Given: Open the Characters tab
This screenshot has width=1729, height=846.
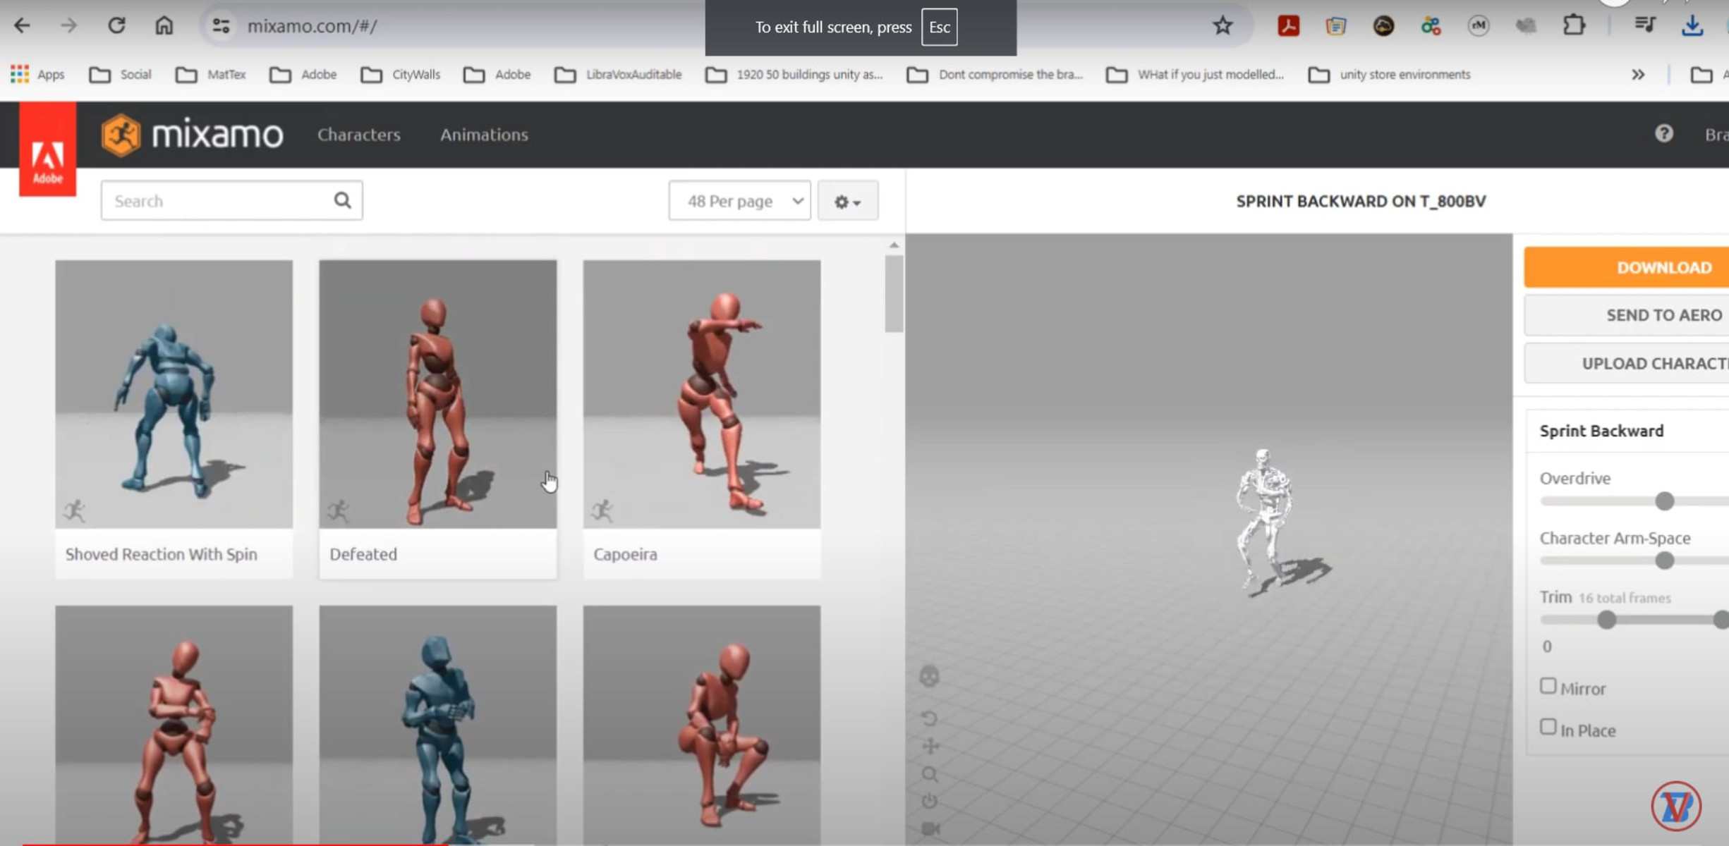Looking at the screenshot, I should (358, 135).
